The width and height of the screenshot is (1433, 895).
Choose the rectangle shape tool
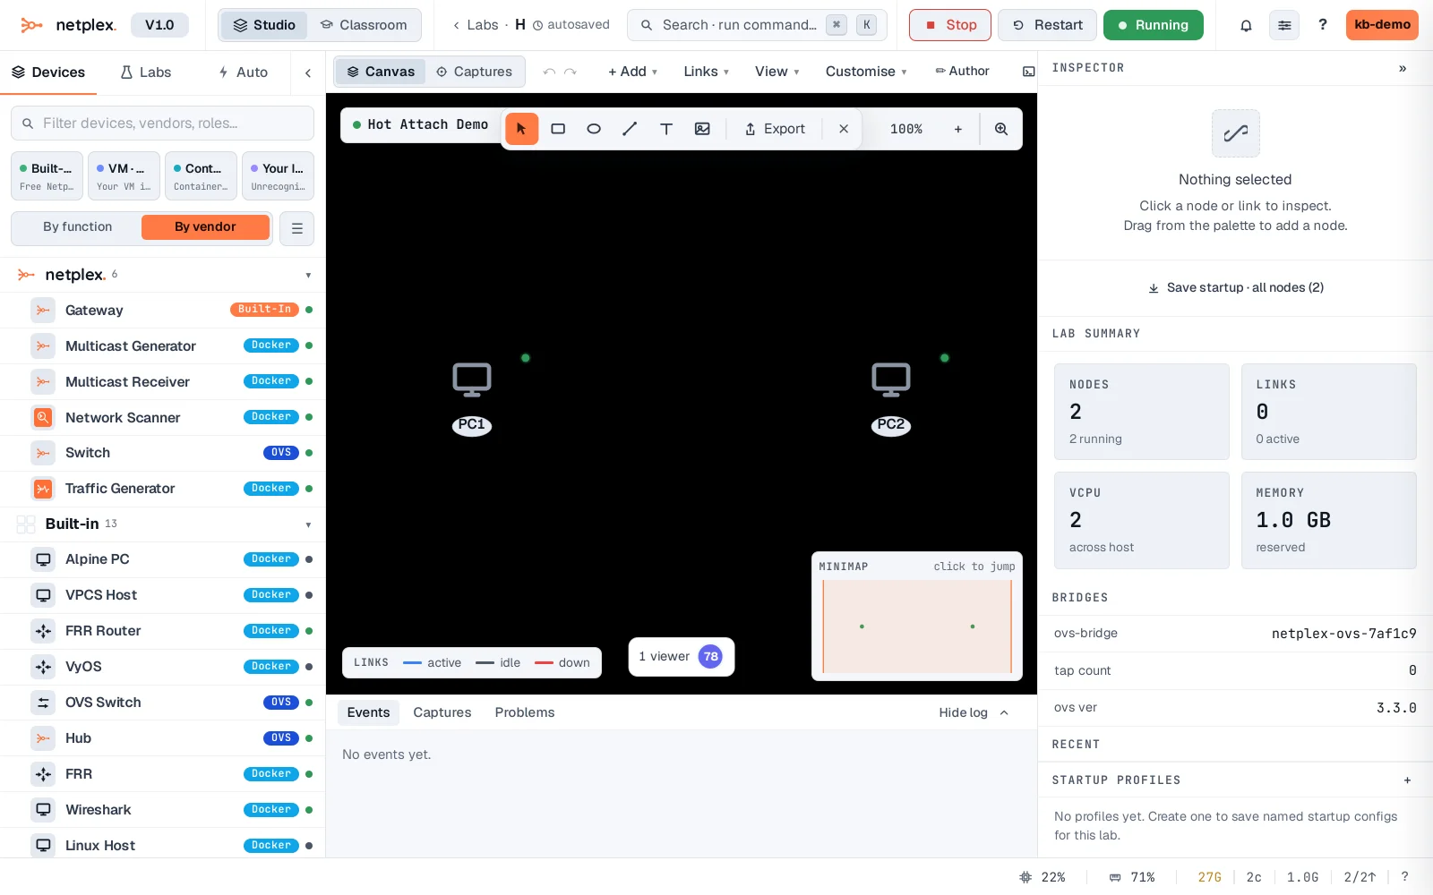point(558,129)
